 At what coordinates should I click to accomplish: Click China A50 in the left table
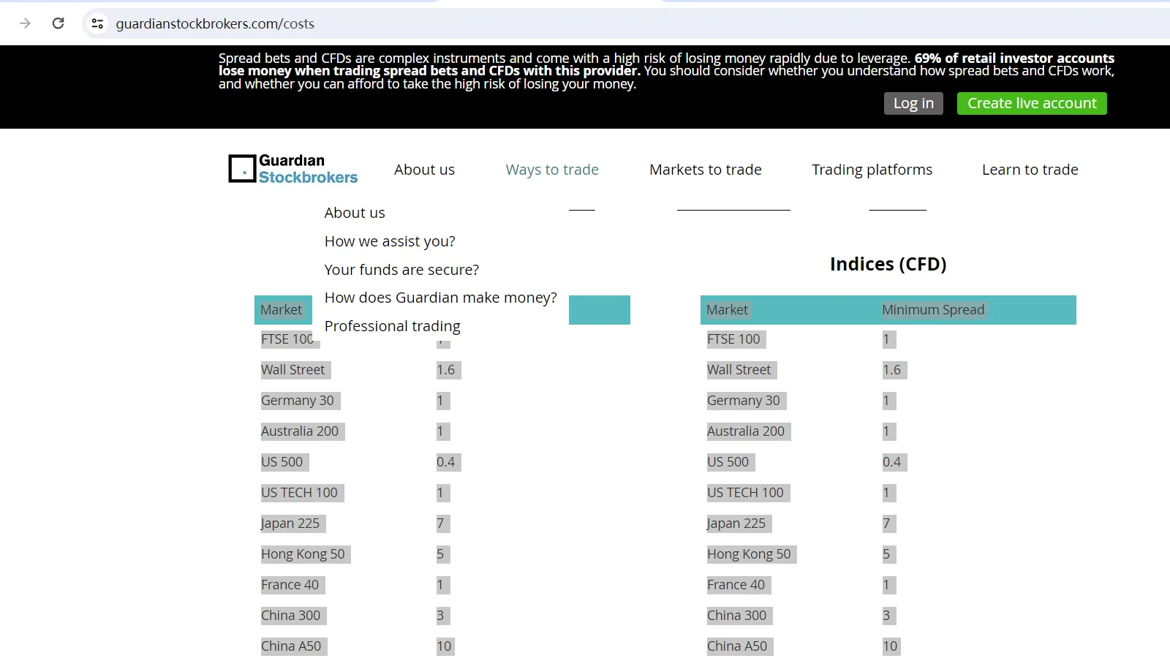click(x=291, y=646)
